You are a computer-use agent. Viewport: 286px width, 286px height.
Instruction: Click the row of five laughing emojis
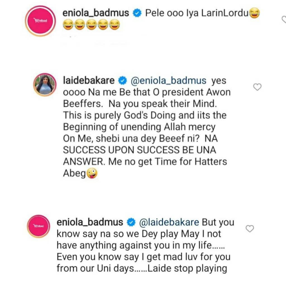pos(91,26)
